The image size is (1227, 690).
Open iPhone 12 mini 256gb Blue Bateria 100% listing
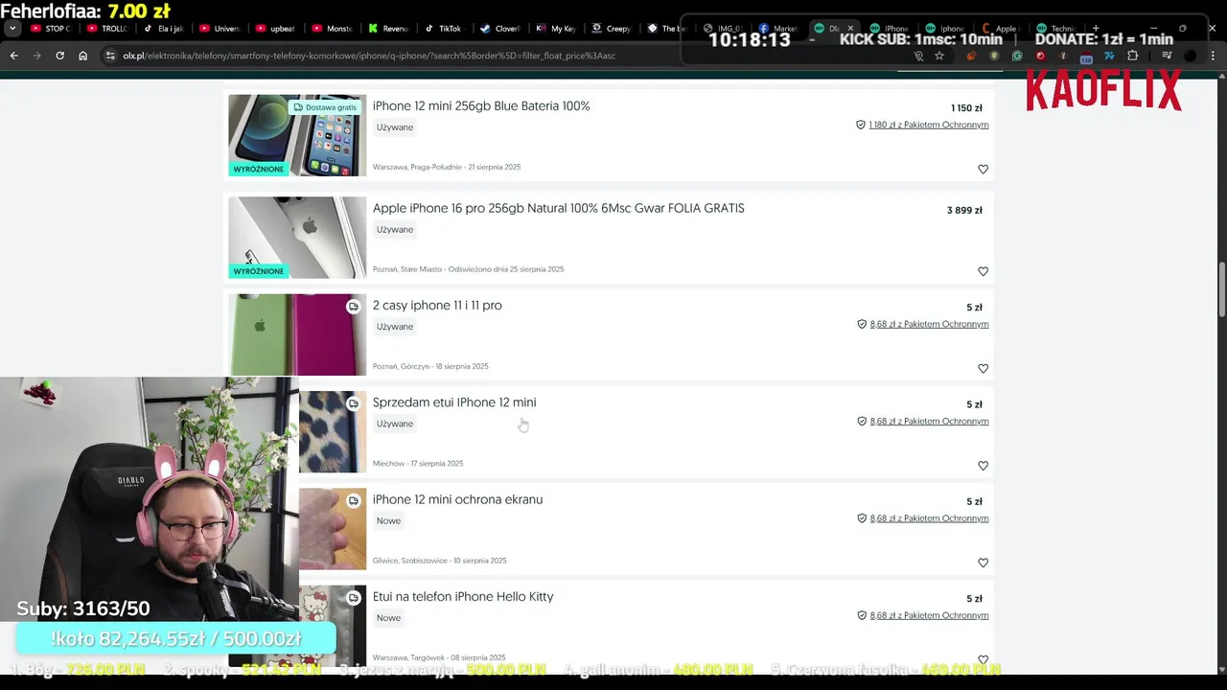click(481, 106)
